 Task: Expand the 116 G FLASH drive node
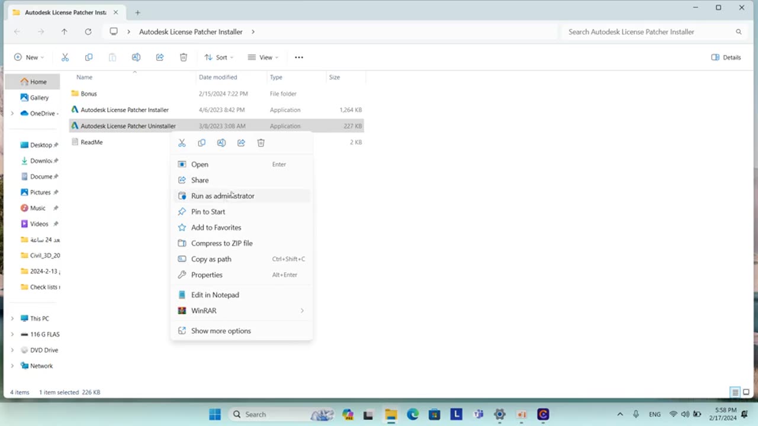(x=12, y=334)
